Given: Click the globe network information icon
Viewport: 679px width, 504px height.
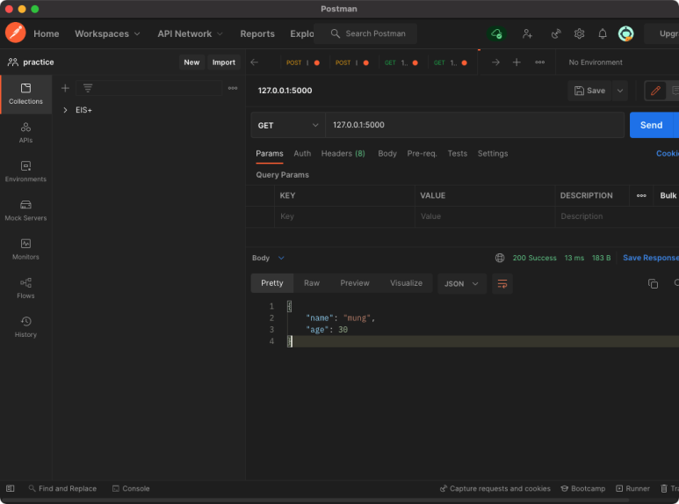Looking at the screenshot, I should (x=500, y=258).
